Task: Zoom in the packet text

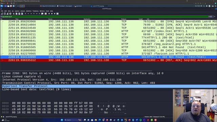Action: [x=49, y=14]
